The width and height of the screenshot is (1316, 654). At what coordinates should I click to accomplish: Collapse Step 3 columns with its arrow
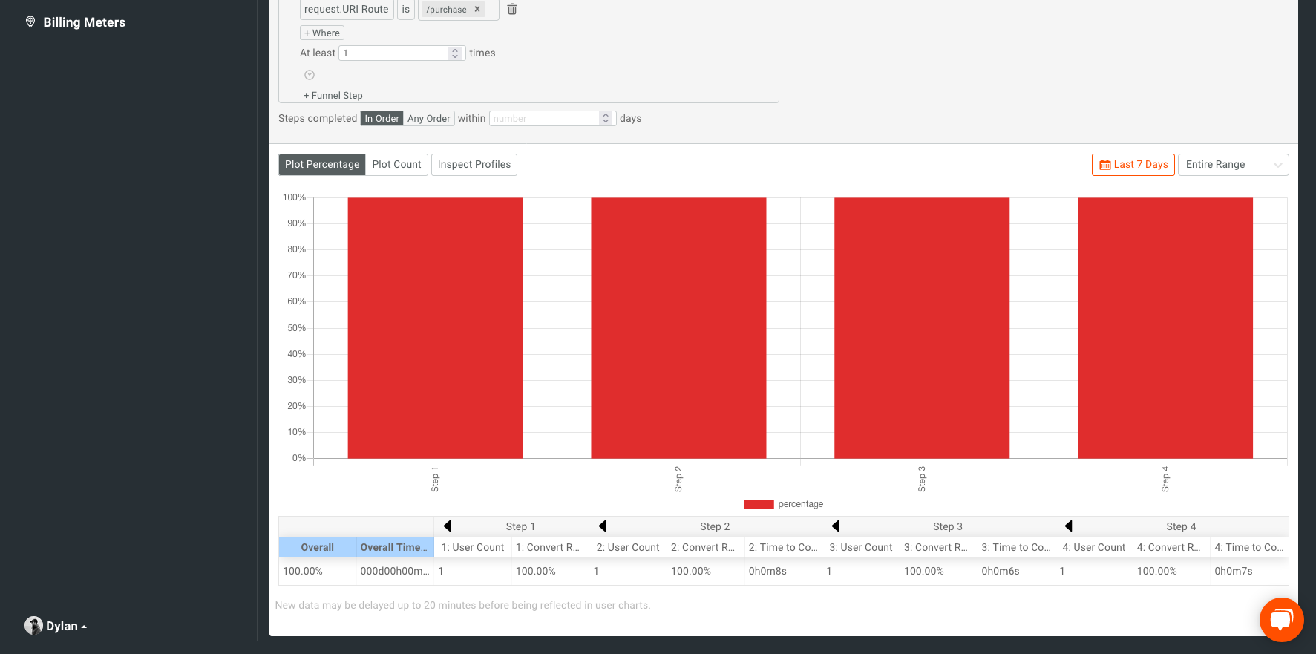tap(836, 526)
